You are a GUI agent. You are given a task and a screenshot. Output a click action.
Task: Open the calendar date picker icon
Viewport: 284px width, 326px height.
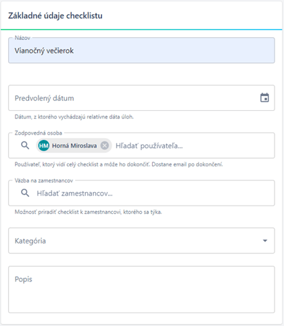[264, 98]
